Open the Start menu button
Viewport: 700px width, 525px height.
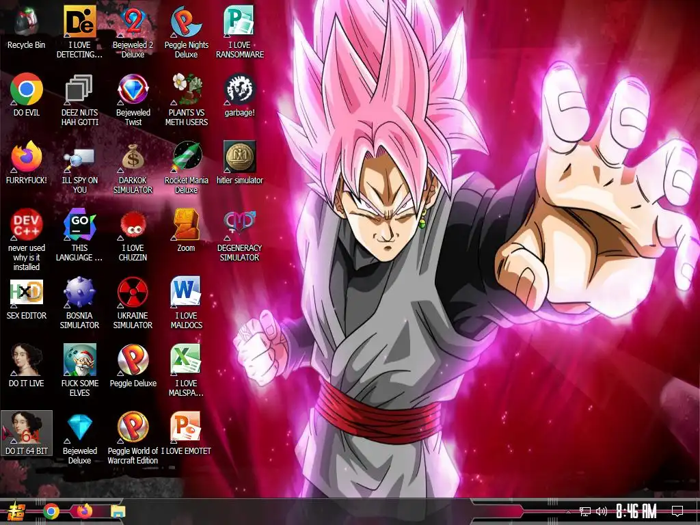coord(15,511)
